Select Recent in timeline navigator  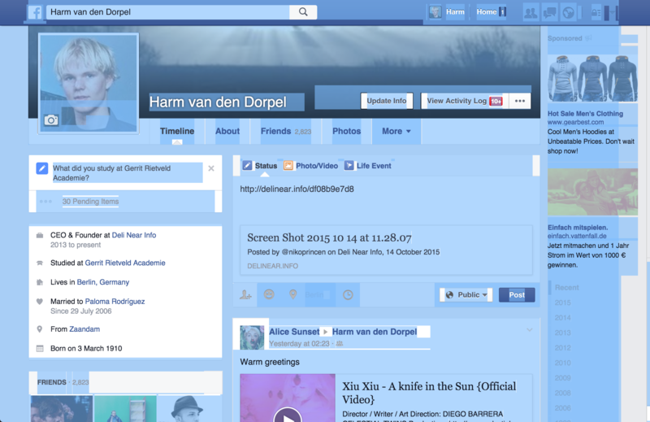click(566, 288)
